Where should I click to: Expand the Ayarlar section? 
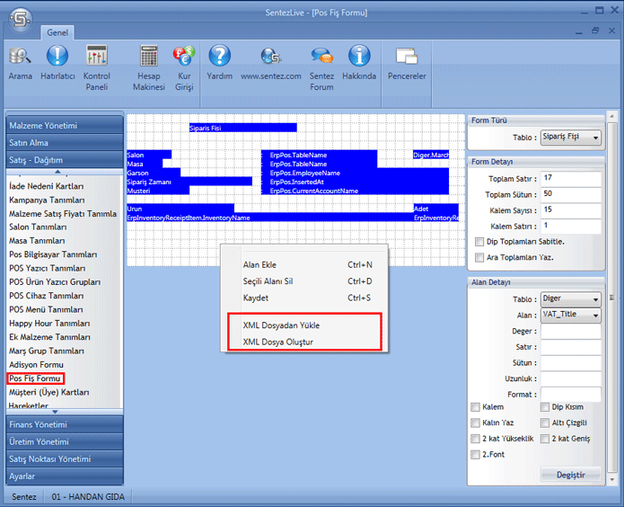point(65,476)
